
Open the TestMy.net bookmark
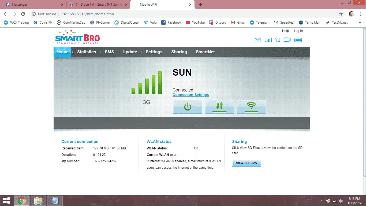[337, 23]
